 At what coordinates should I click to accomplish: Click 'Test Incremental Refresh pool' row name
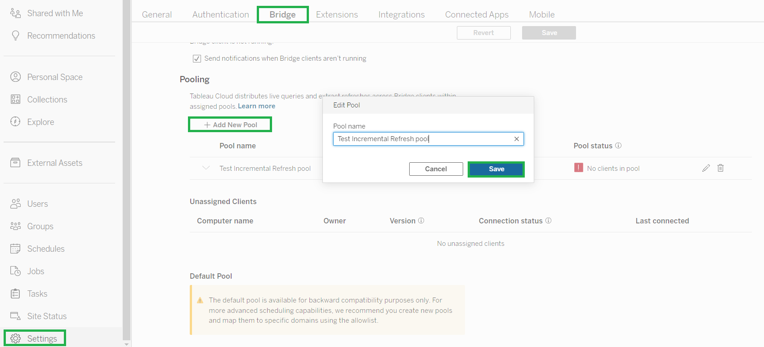[265, 168]
